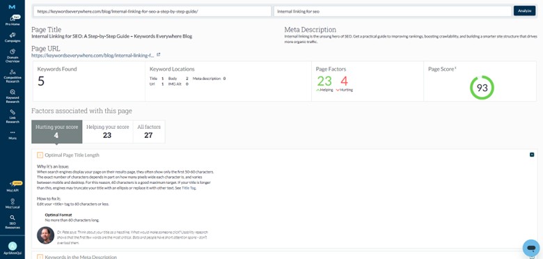
Task: Click the Optimal Page Title Length heading
Action: click(72, 155)
